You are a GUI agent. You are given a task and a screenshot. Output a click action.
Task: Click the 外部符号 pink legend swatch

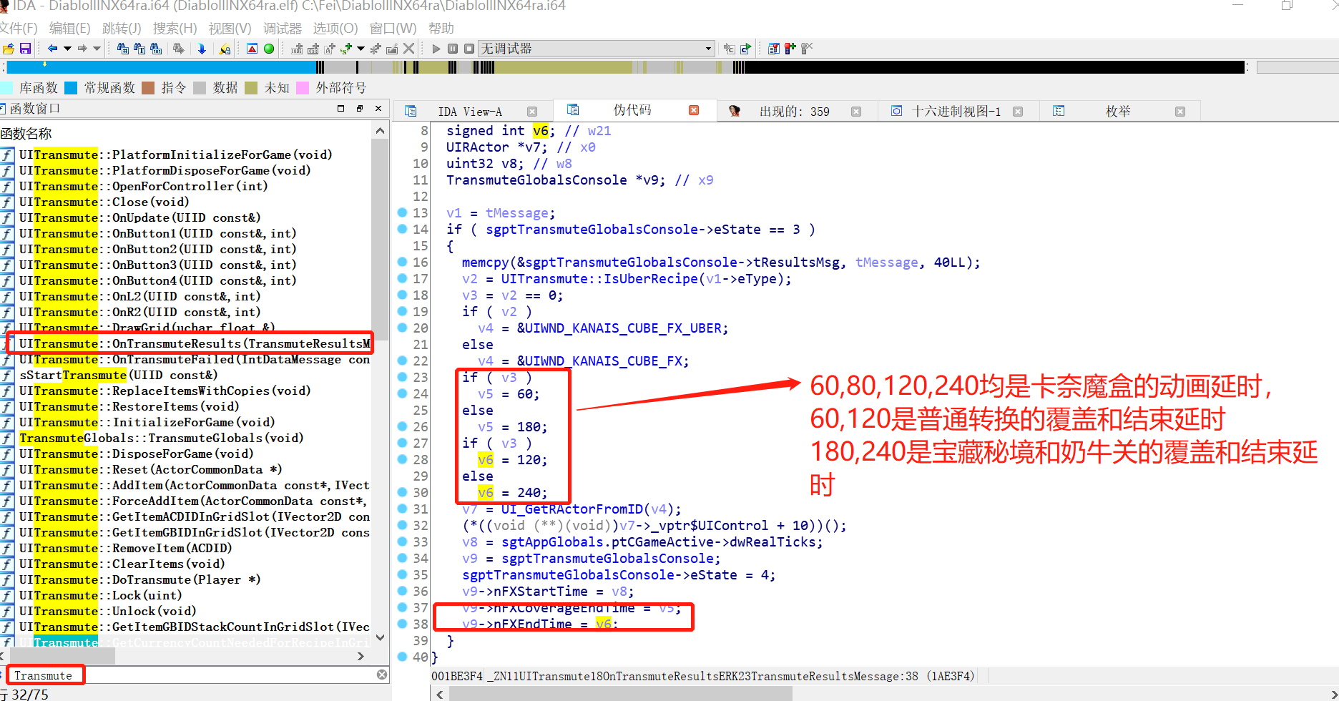[x=303, y=88]
